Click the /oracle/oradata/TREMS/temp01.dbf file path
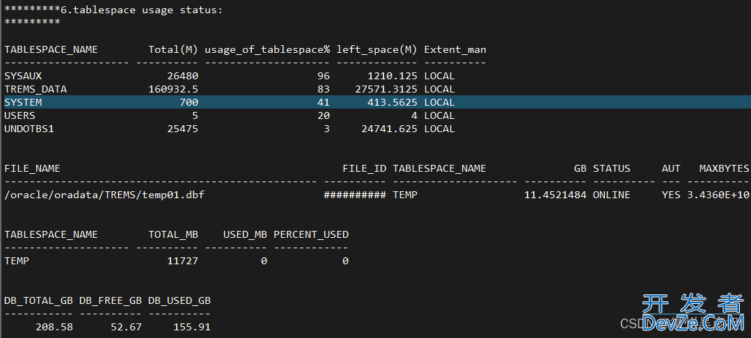This screenshot has width=751, height=338. pyautogui.click(x=104, y=195)
